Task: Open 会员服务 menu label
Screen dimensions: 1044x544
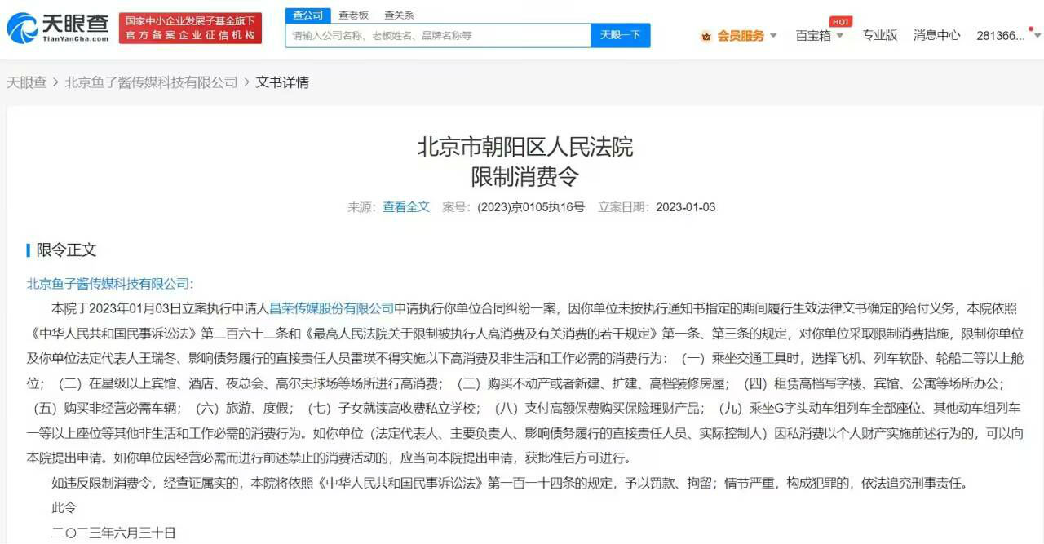Action: click(741, 36)
